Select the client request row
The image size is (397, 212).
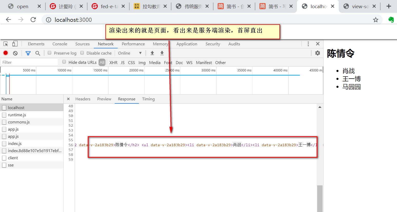tap(32, 158)
